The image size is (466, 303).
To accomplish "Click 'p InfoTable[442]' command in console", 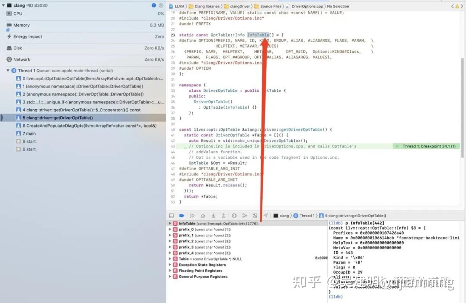I will pyautogui.click(x=365, y=223).
